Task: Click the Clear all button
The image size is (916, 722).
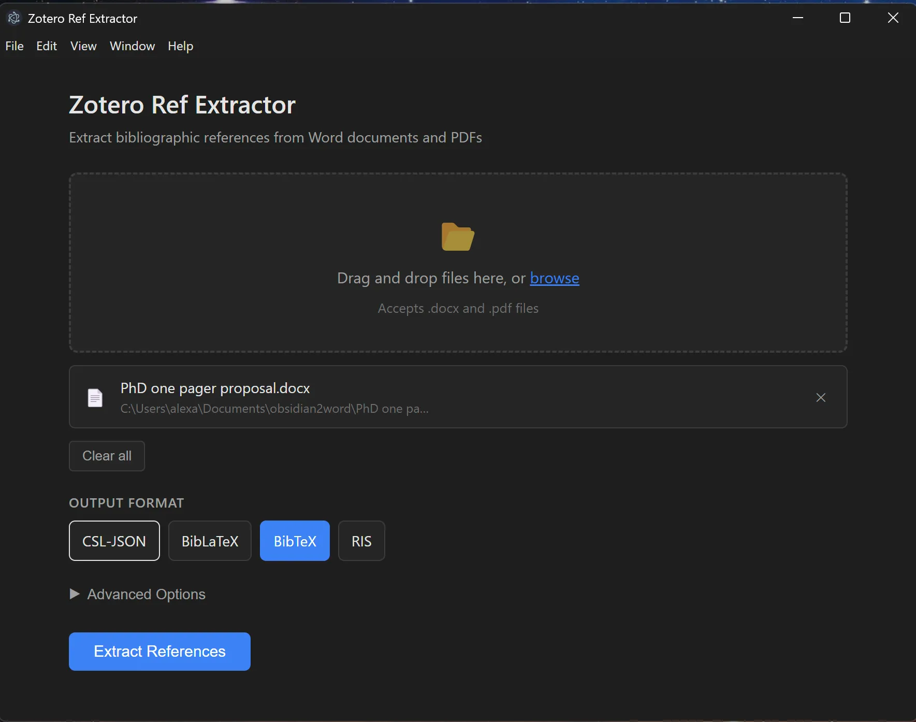Action: click(x=107, y=456)
